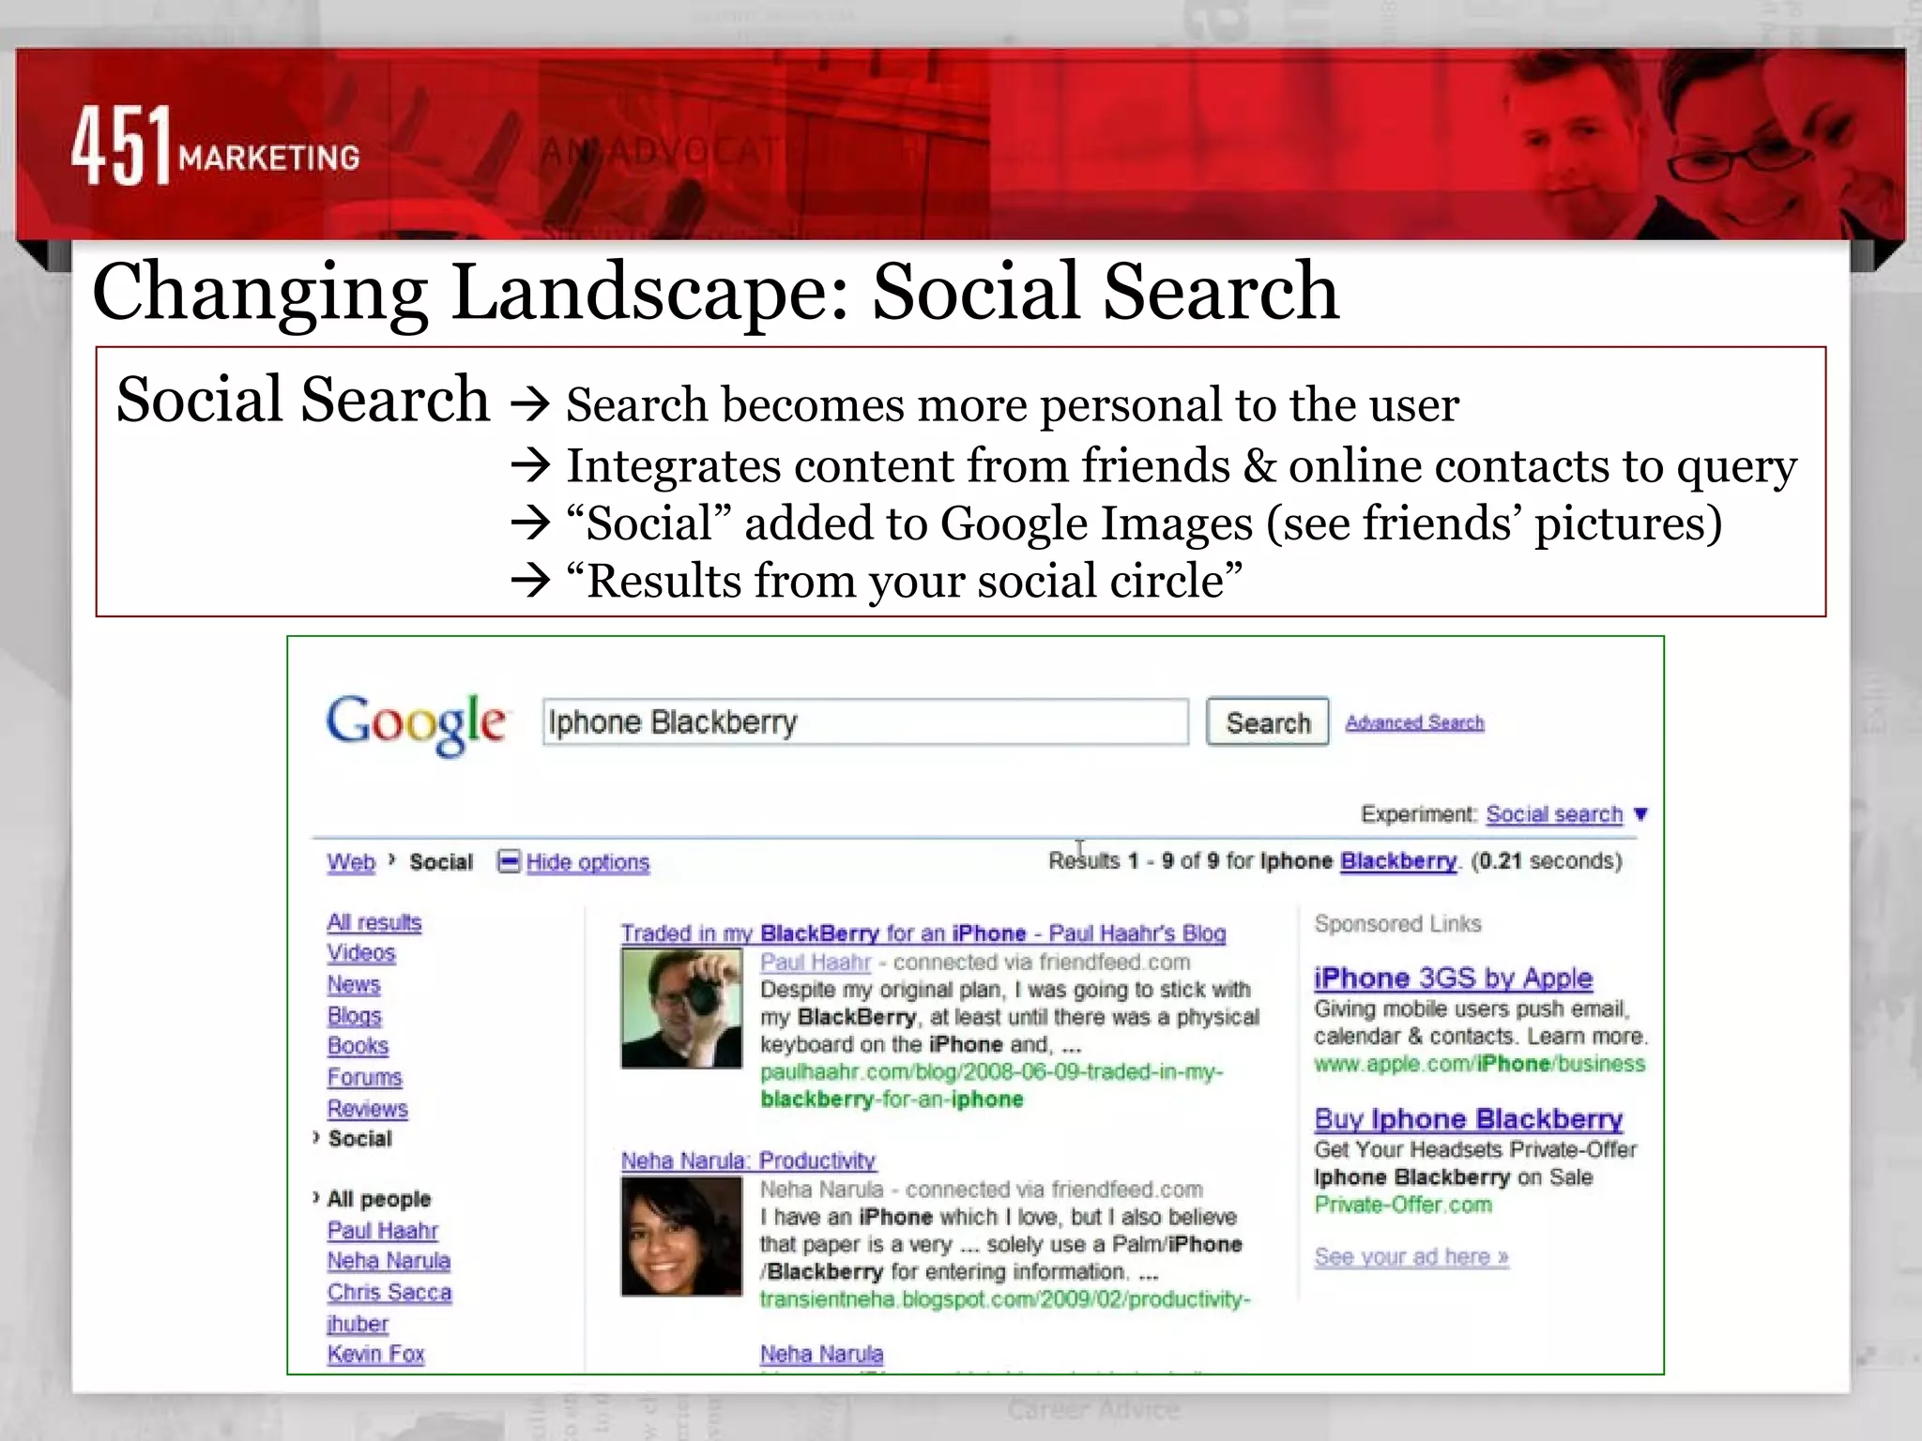Screen dimensions: 1922x1441
Task: Select the All people filter
Action: [379, 1199]
